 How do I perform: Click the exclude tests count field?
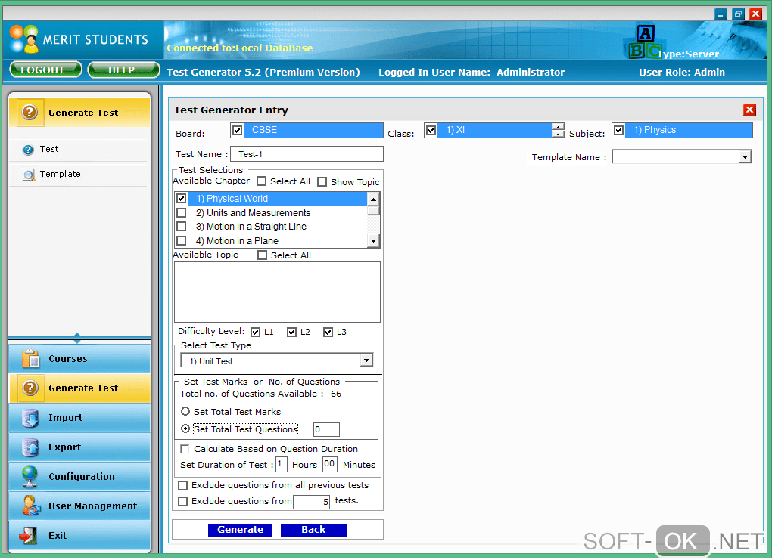pos(311,502)
